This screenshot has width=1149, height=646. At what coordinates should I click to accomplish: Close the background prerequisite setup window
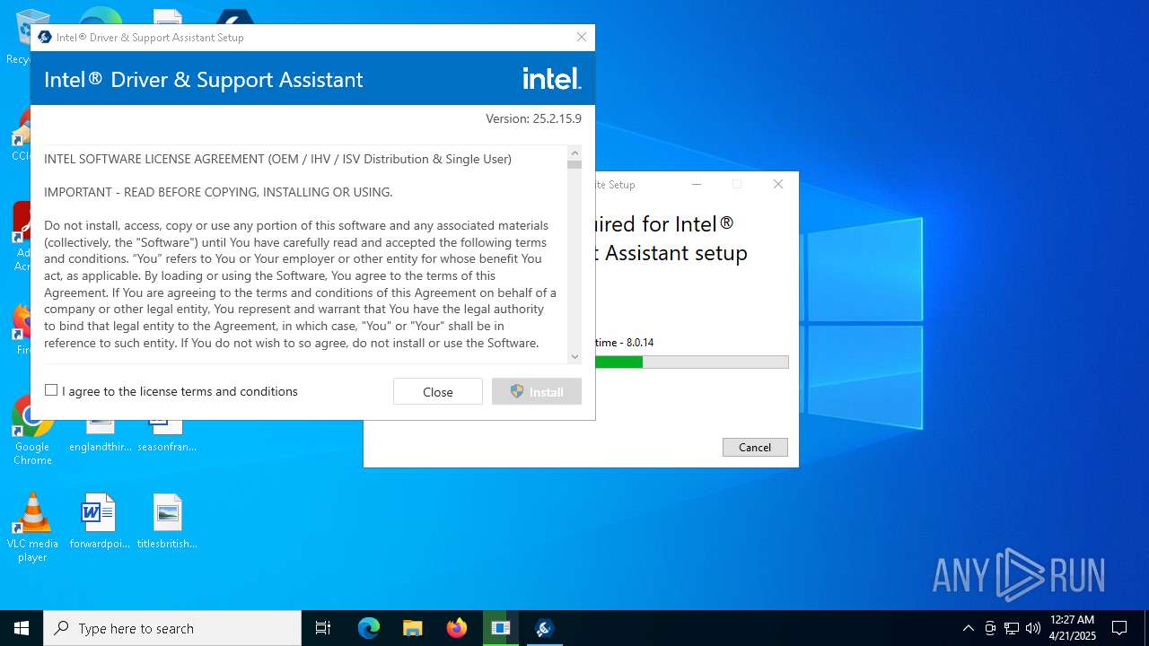[778, 184]
